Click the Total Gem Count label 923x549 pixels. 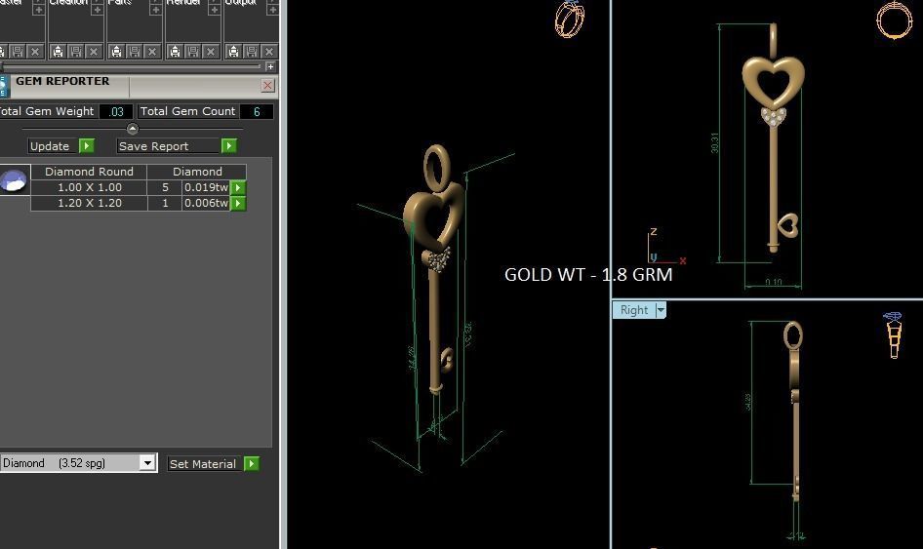(187, 111)
